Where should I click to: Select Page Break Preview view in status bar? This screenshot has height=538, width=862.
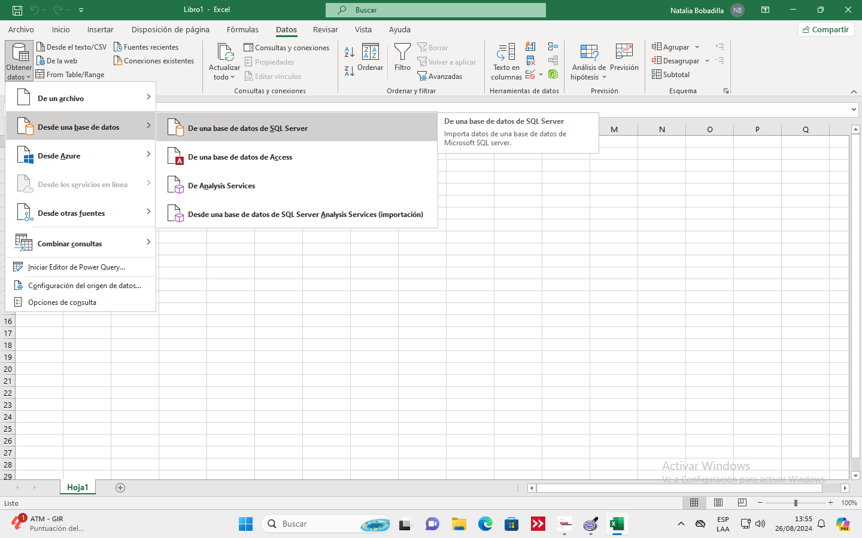(742, 503)
